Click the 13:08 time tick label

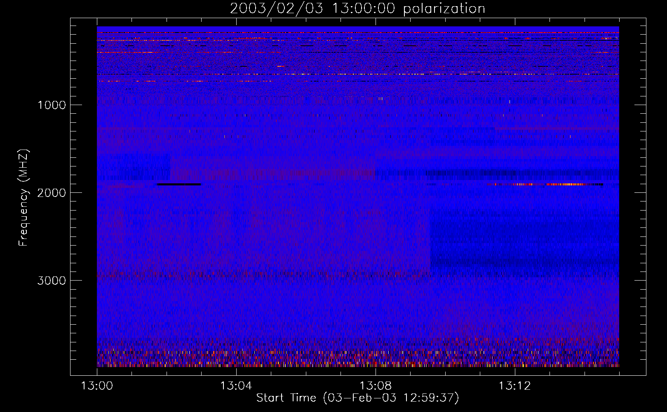pyautogui.click(x=376, y=386)
